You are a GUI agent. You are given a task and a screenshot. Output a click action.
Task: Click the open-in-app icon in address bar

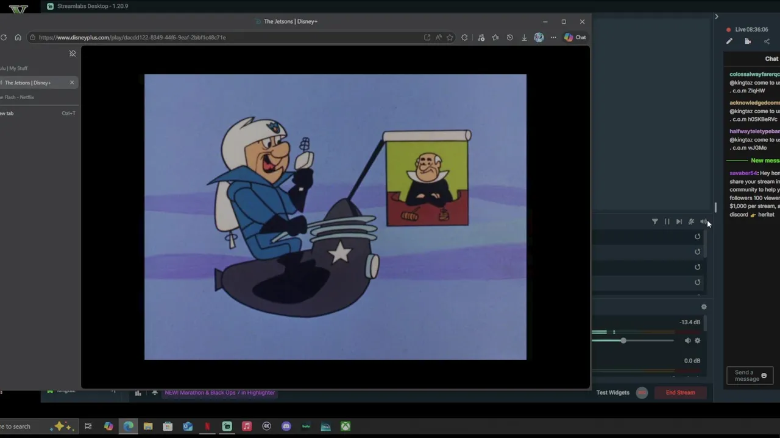(427, 37)
